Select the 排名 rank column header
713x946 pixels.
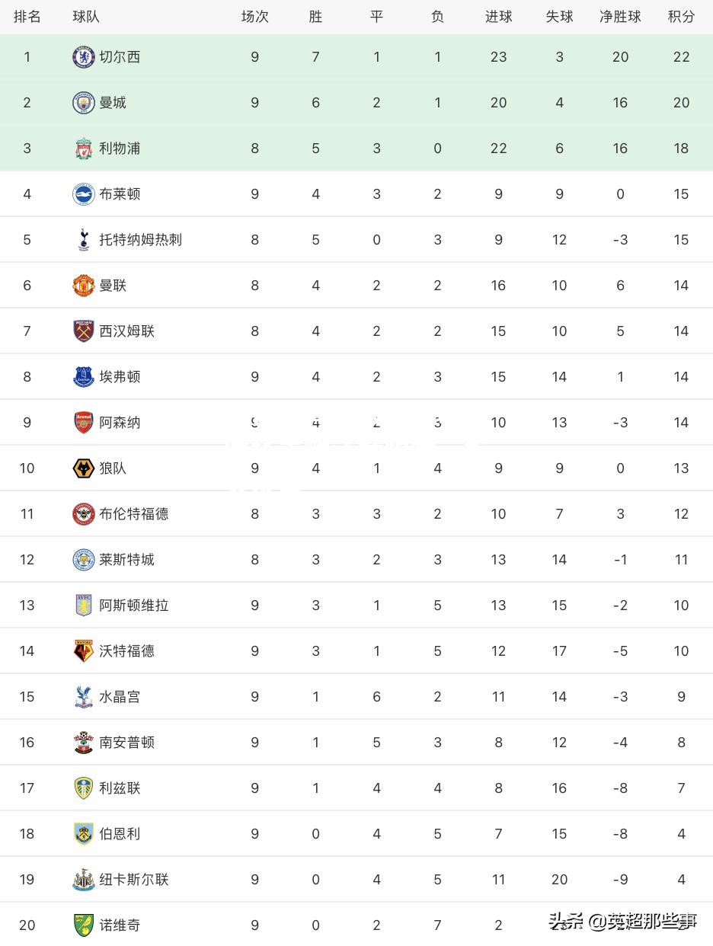pyautogui.click(x=27, y=17)
